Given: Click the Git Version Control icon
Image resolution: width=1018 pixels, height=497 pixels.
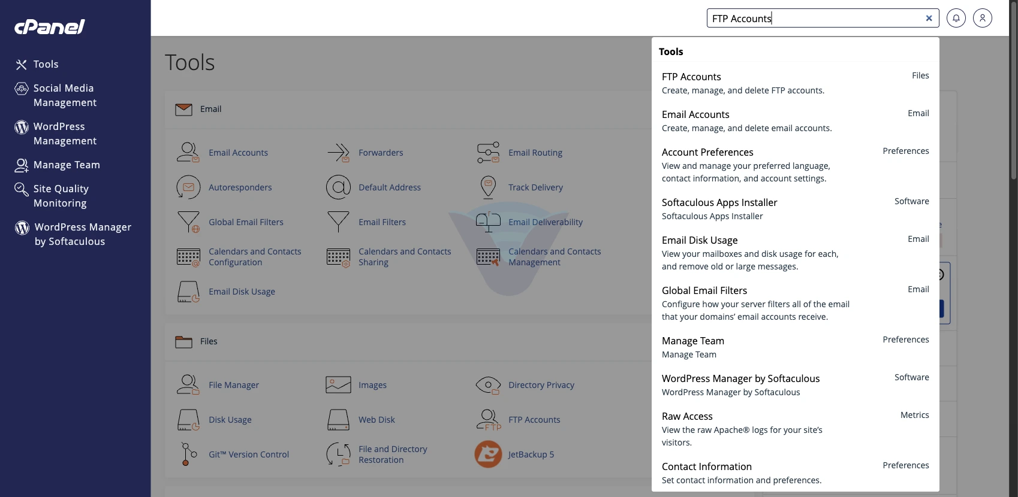Looking at the screenshot, I should pos(188,454).
